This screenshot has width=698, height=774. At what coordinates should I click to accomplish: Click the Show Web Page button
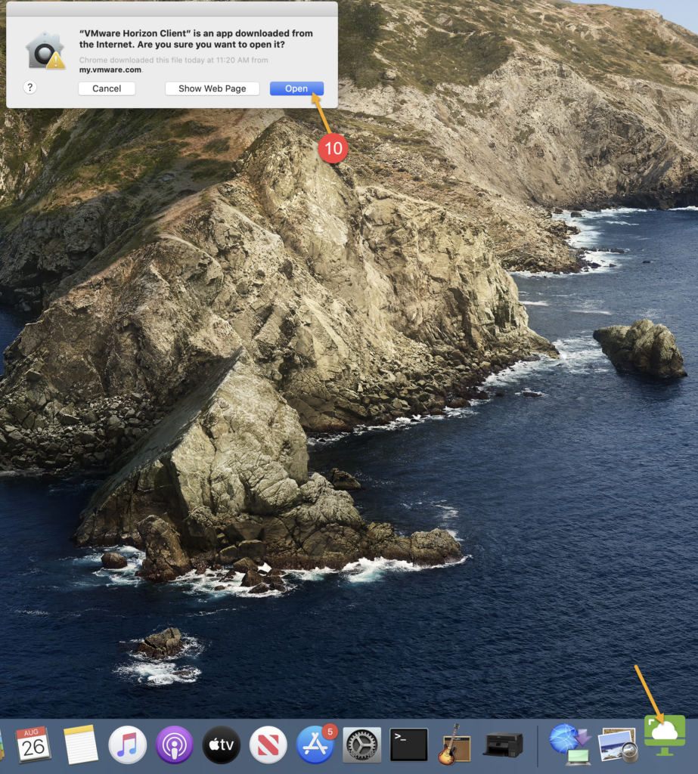212,88
